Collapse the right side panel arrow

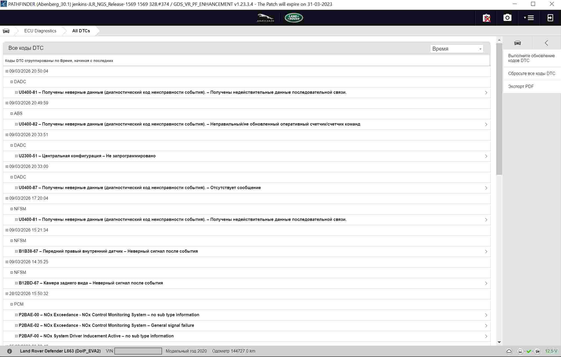[546, 43]
